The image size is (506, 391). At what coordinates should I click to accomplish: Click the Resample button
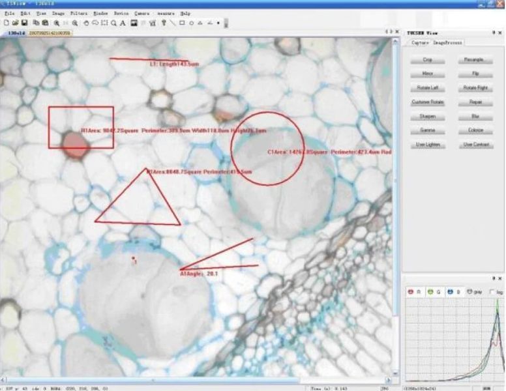coord(475,60)
